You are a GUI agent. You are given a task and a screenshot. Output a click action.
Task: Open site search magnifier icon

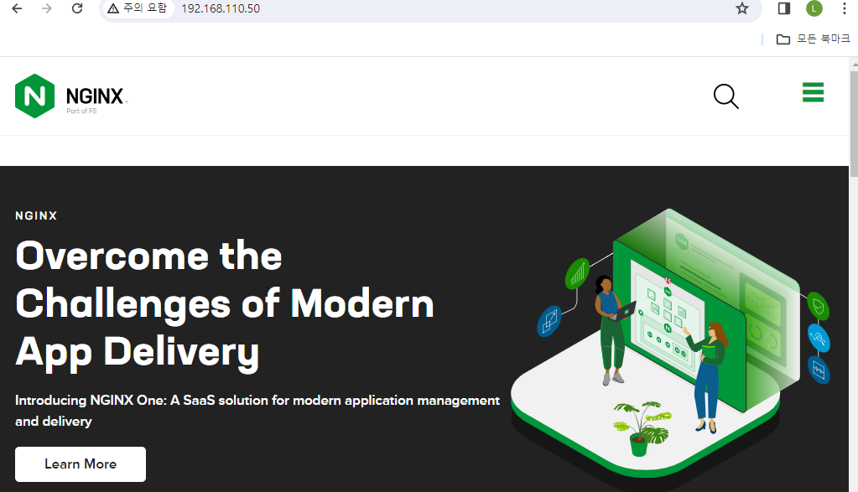pyautogui.click(x=726, y=96)
